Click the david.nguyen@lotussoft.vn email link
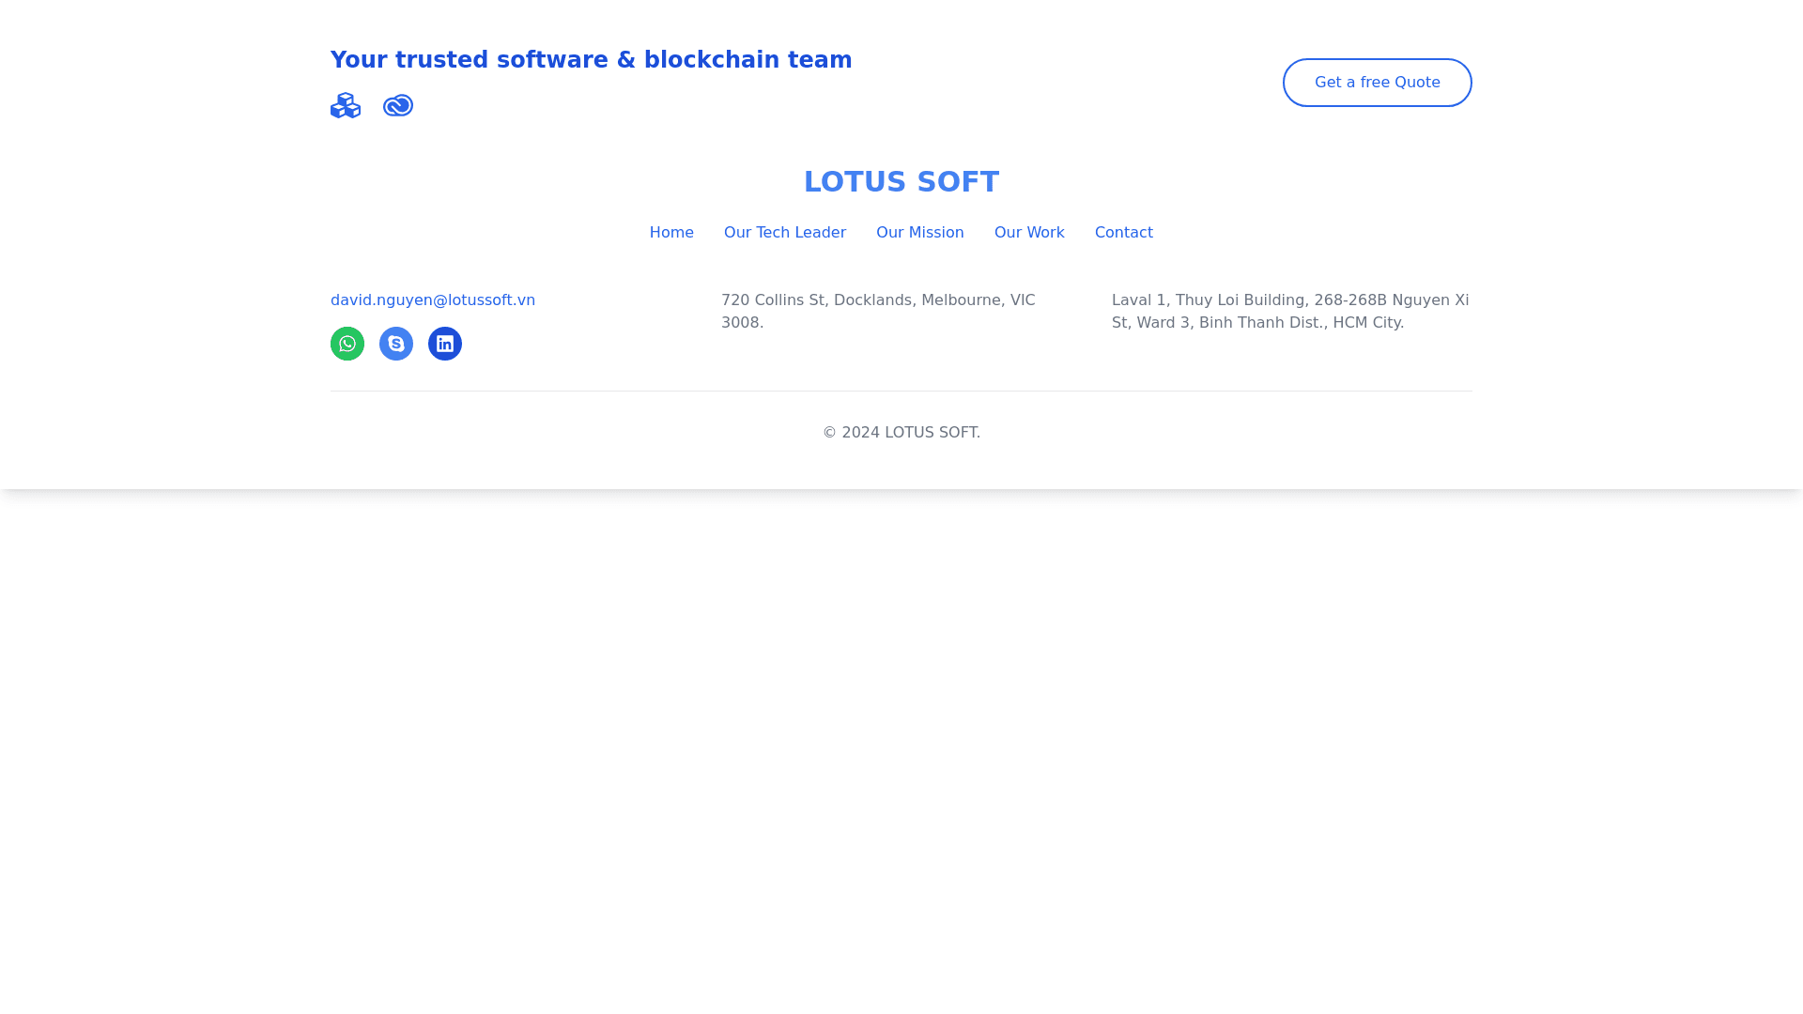Viewport: 1803px width, 1014px height. pyautogui.click(x=433, y=300)
